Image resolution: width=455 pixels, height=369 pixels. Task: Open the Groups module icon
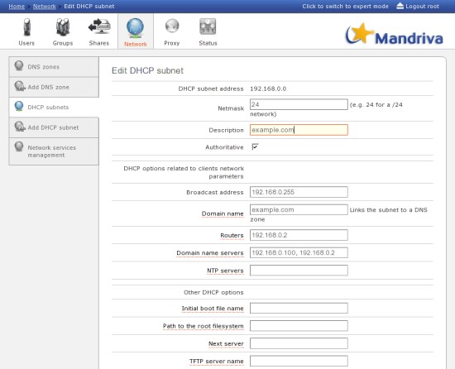[x=63, y=27]
